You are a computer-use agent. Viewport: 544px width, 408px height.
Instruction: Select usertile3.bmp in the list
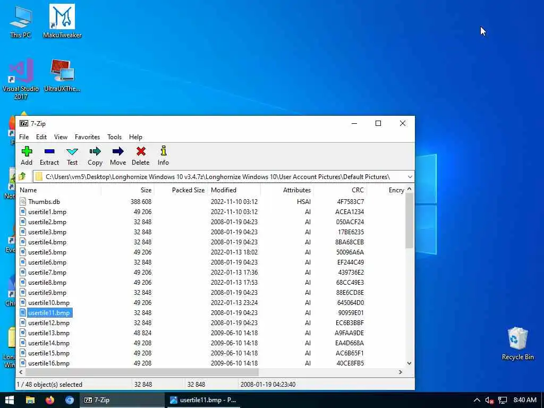click(47, 232)
